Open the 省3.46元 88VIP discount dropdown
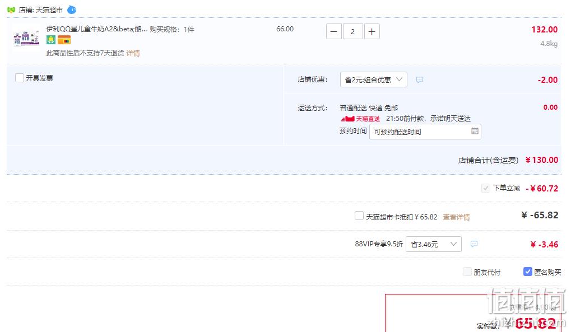The width and height of the screenshot is (571, 332). click(x=434, y=244)
